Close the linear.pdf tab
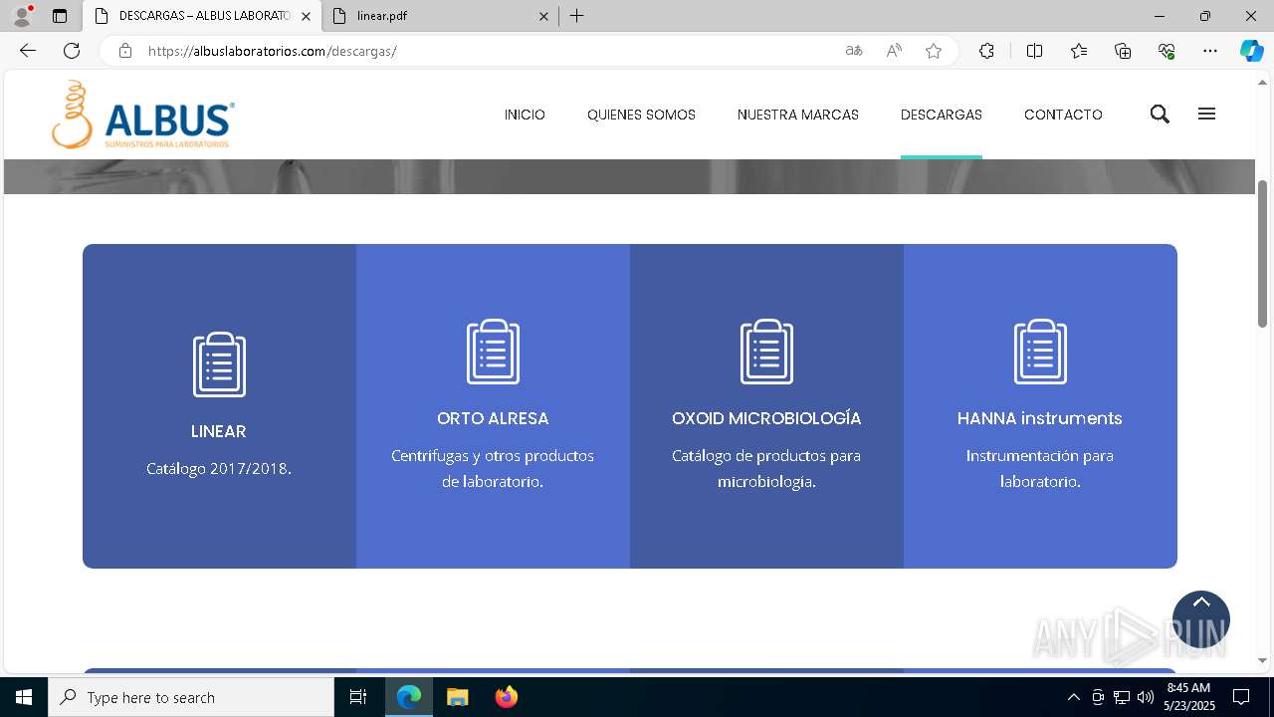 tap(543, 16)
